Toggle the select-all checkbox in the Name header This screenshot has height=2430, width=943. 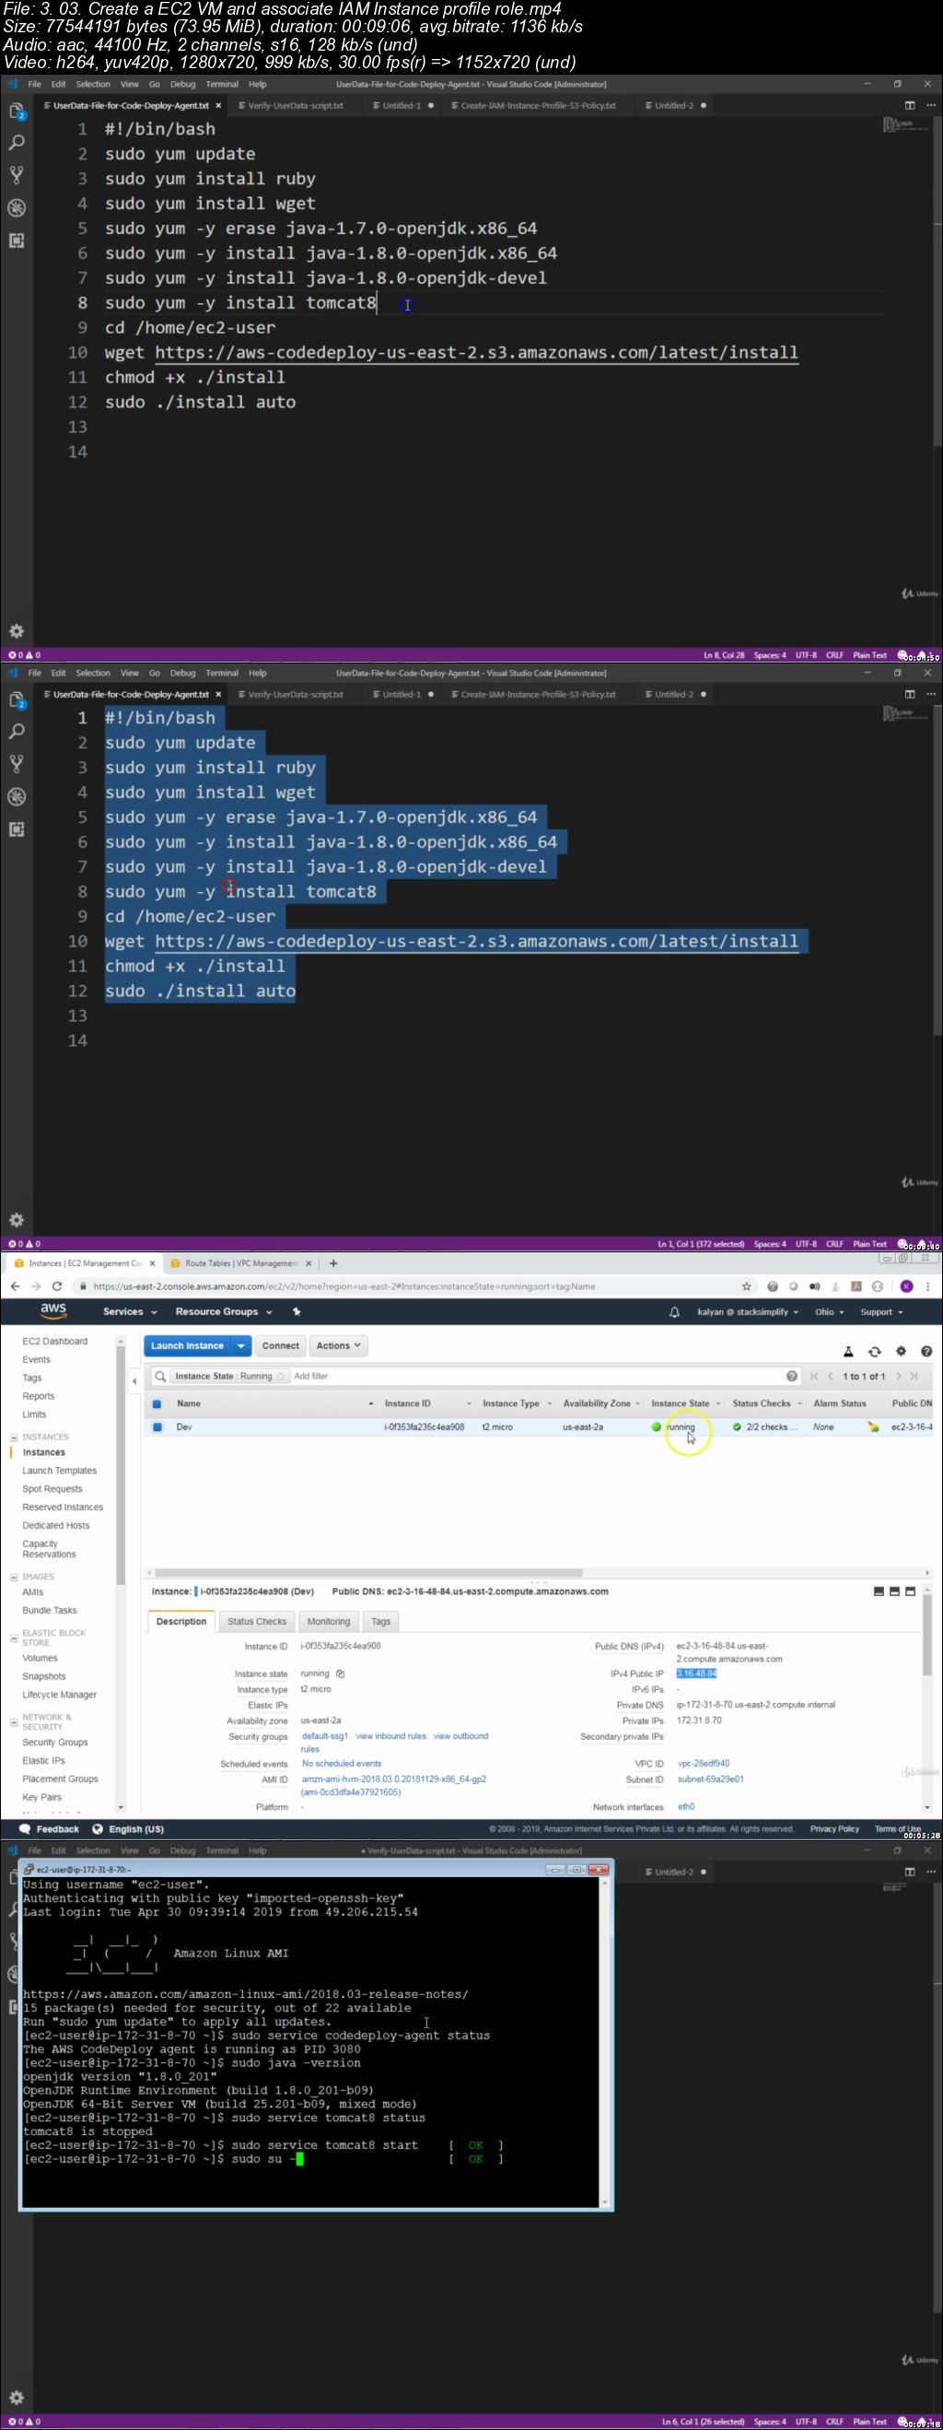coord(157,1403)
